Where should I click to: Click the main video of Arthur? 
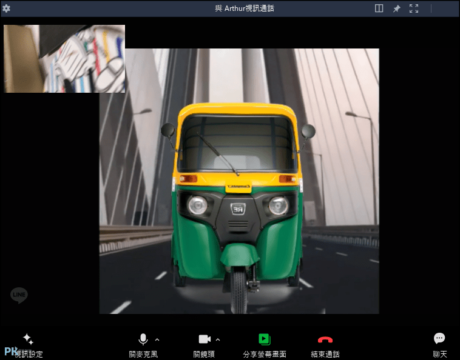(x=239, y=181)
